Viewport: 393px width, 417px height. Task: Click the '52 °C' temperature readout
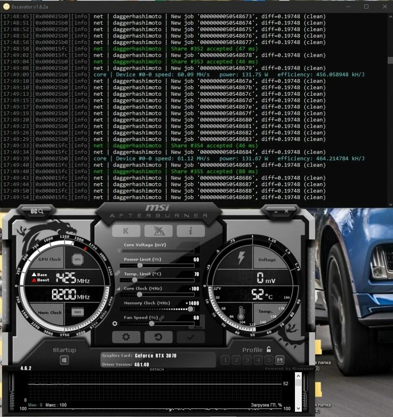(262, 294)
